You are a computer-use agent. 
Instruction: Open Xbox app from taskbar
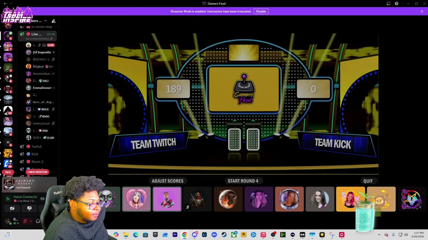pos(234,235)
